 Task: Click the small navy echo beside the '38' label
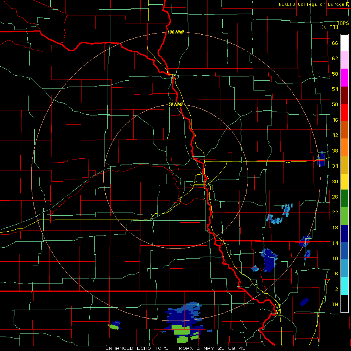pyautogui.click(x=321, y=159)
